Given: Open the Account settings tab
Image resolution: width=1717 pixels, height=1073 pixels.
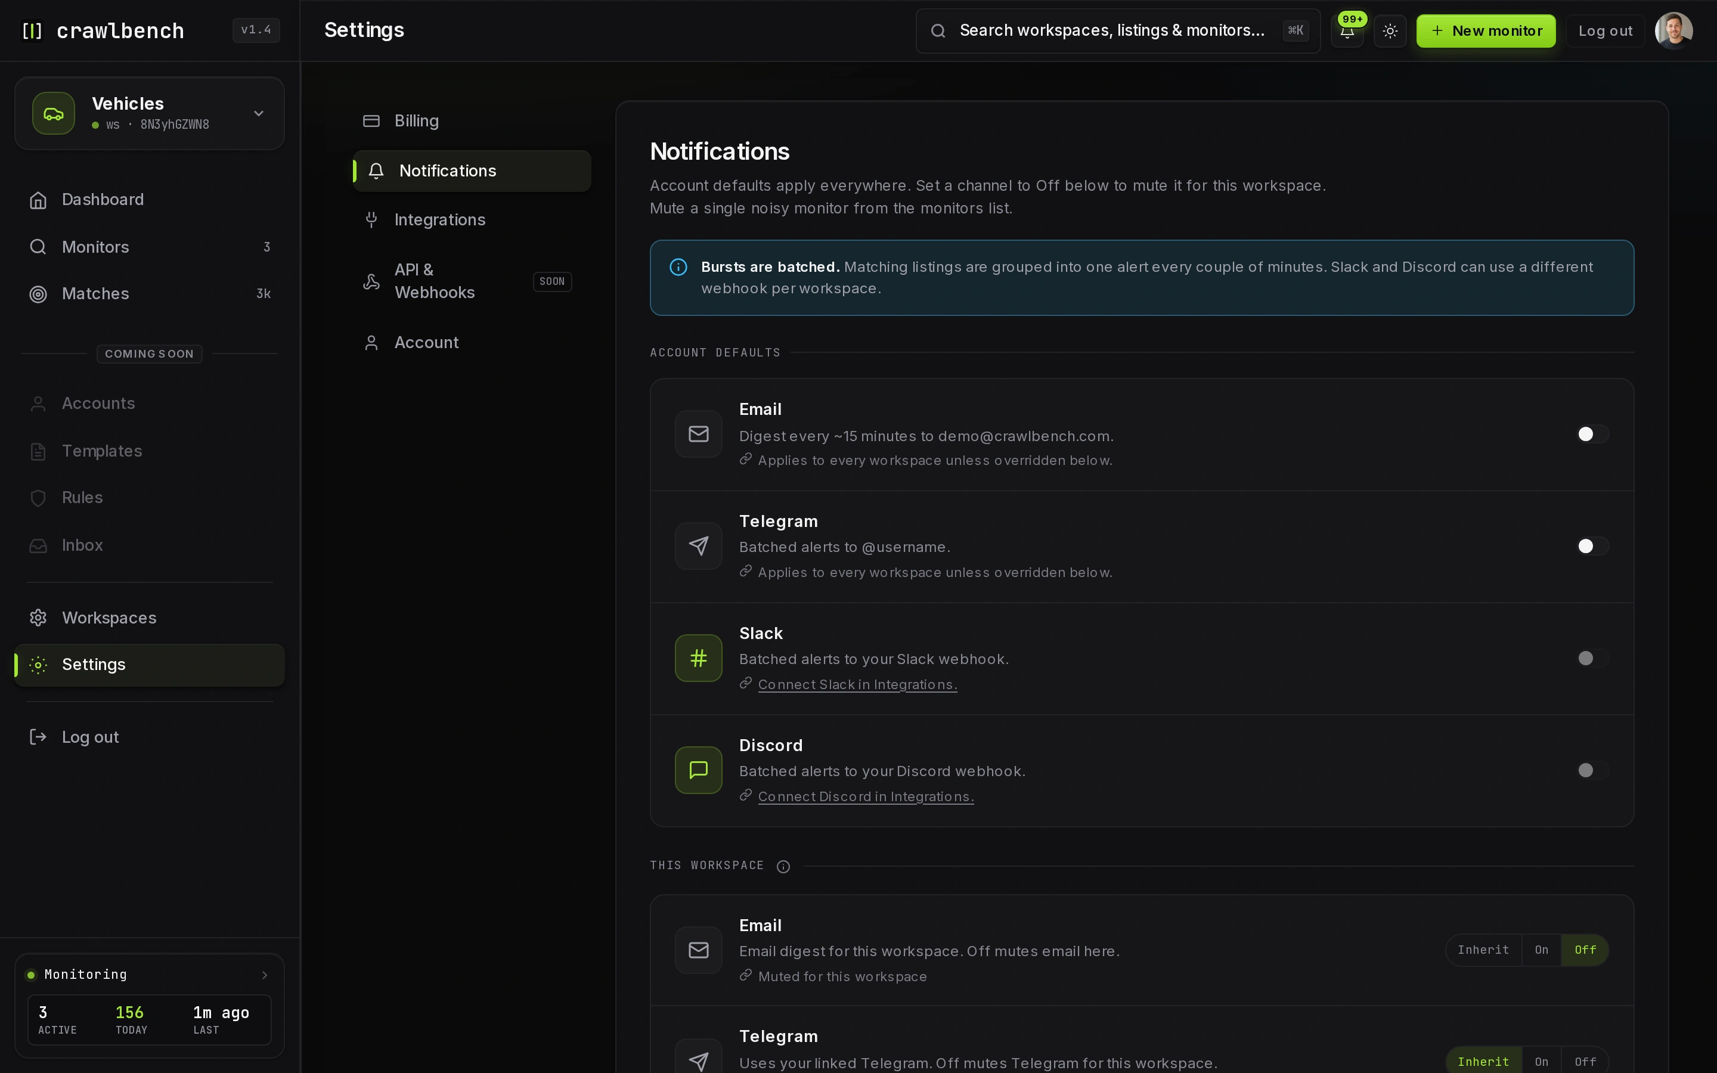Looking at the screenshot, I should coord(472,343).
